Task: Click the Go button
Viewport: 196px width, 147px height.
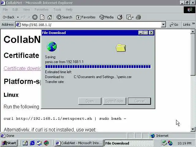Action: pos(174,24)
